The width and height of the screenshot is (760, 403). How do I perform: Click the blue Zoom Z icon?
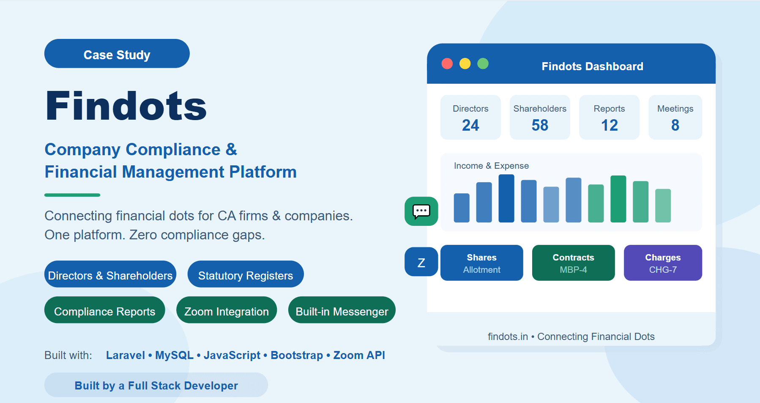point(421,262)
